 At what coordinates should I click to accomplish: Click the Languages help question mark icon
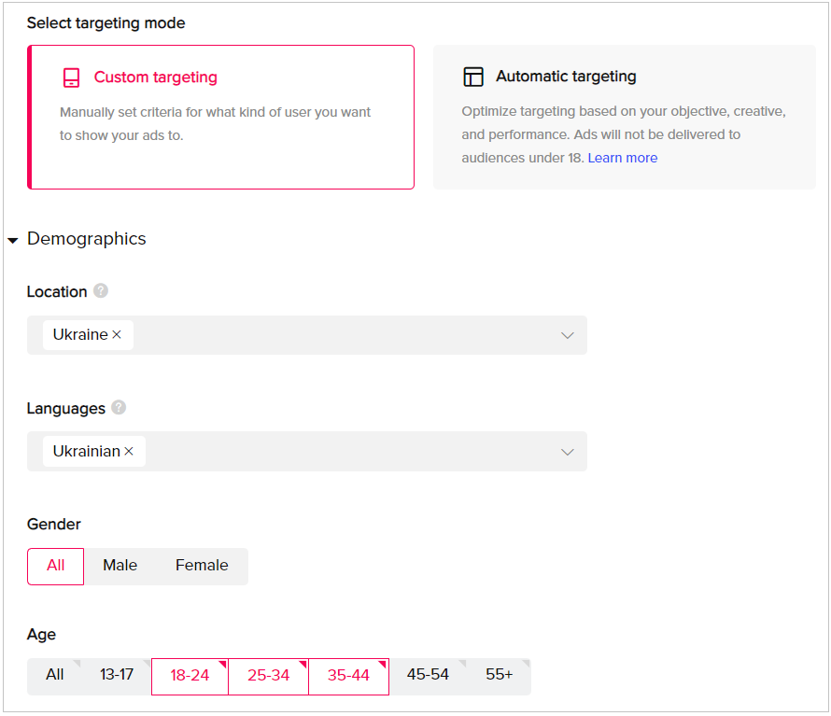(x=119, y=408)
